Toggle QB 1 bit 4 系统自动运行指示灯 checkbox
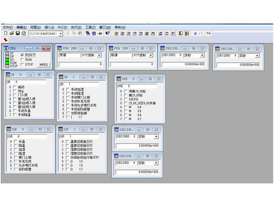Screen dimensions: 274x211 67,157
